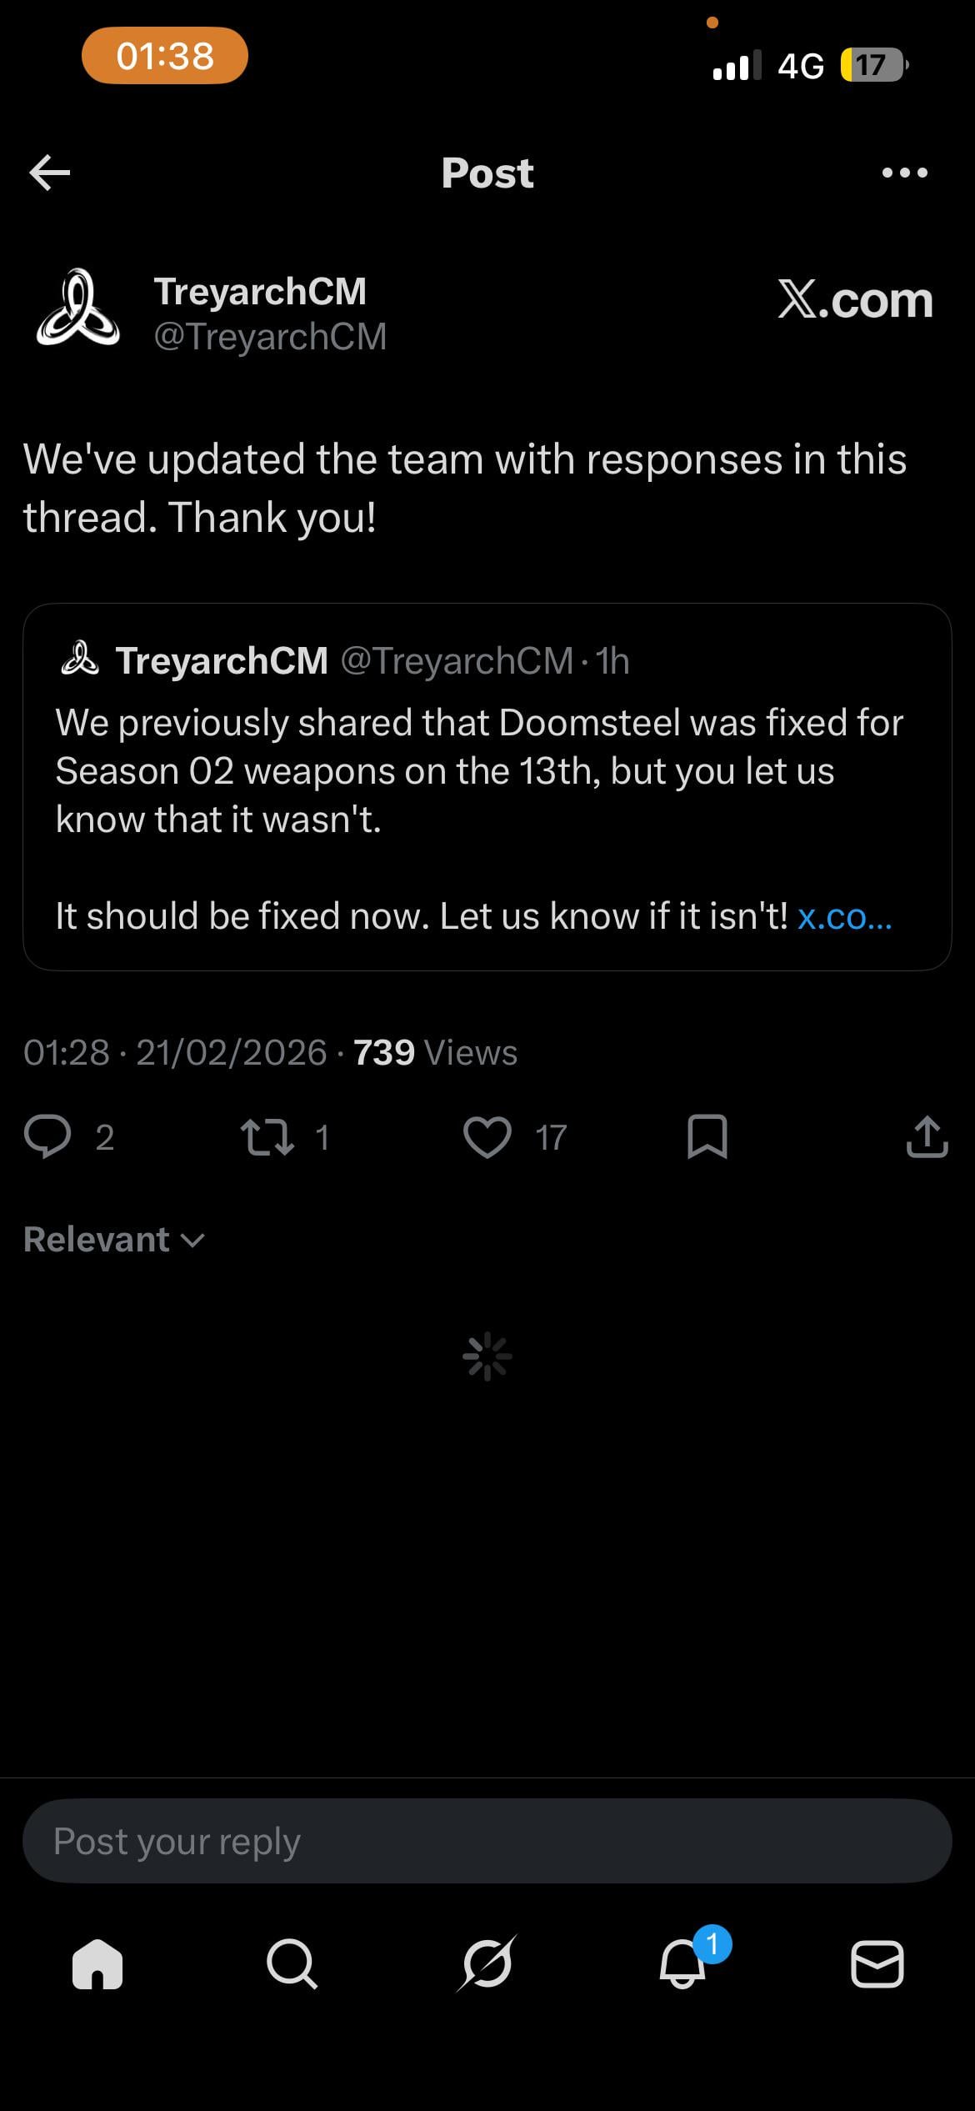Open the three-dot more options menu
Viewport: 975px width, 2111px height.
click(904, 173)
